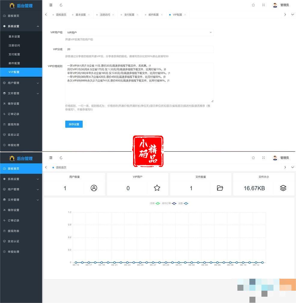Click VIP users star icon
This screenshot has height=303, width=296.
pos(157,188)
